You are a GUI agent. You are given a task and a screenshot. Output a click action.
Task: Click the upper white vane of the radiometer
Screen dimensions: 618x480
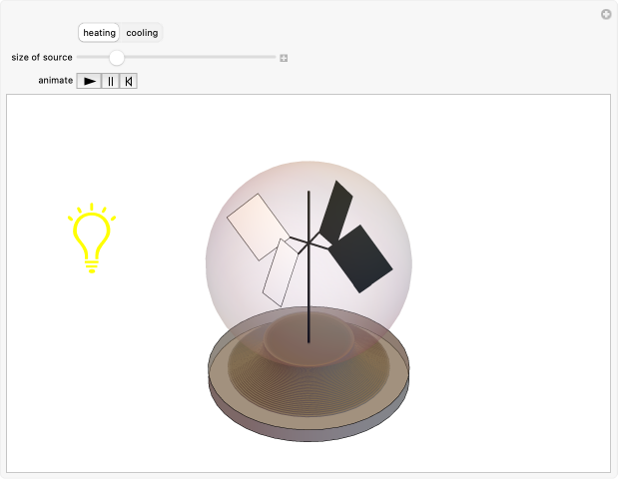tap(257, 226)
